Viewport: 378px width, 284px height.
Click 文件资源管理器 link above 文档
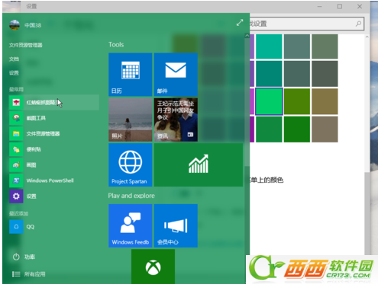tap(26, 45)
